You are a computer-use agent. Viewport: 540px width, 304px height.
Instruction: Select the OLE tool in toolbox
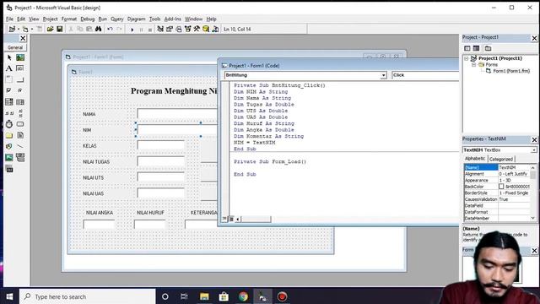pos(9,169)
